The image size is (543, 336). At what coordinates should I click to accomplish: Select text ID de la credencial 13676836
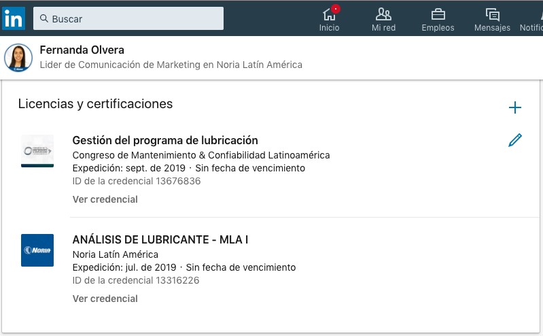coord(137,181)
